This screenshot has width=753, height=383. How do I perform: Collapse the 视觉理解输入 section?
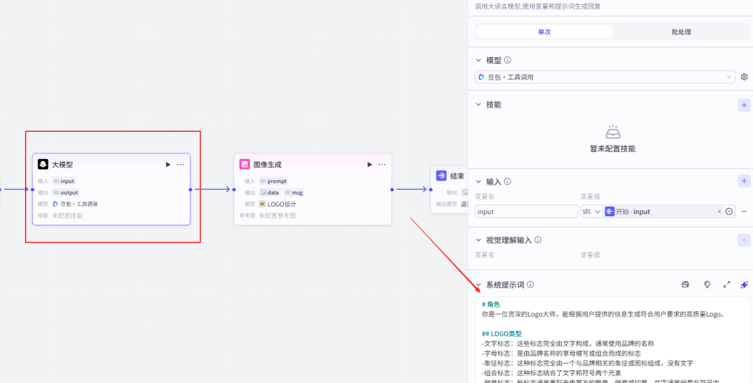478,240
